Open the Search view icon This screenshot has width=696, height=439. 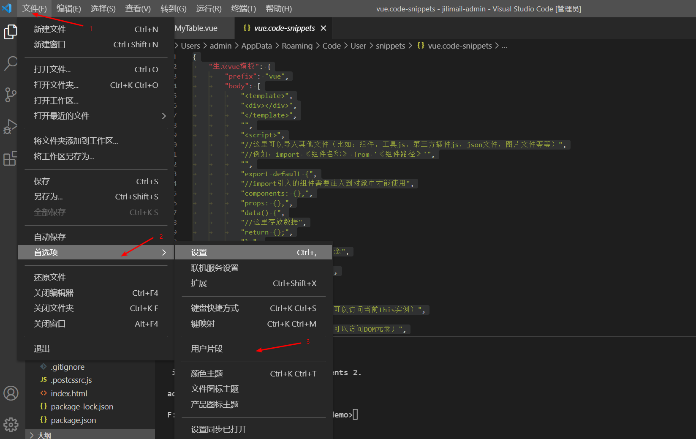(11, 64)
